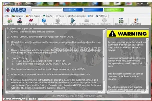Click '#Days in Reactivation Period: 360' status text
Image resolution: width=152 pixels, height=101 pixels.
click(17, 99)
